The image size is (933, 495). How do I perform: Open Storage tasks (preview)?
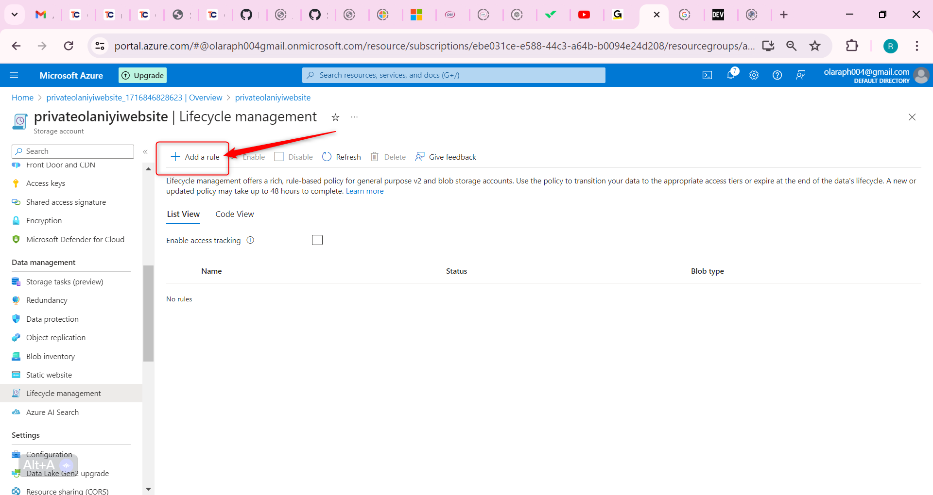(x=65, y=282)
